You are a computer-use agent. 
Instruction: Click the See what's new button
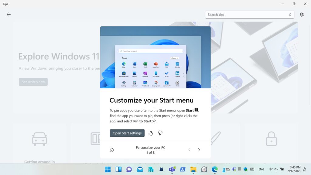tap(33, 82)
